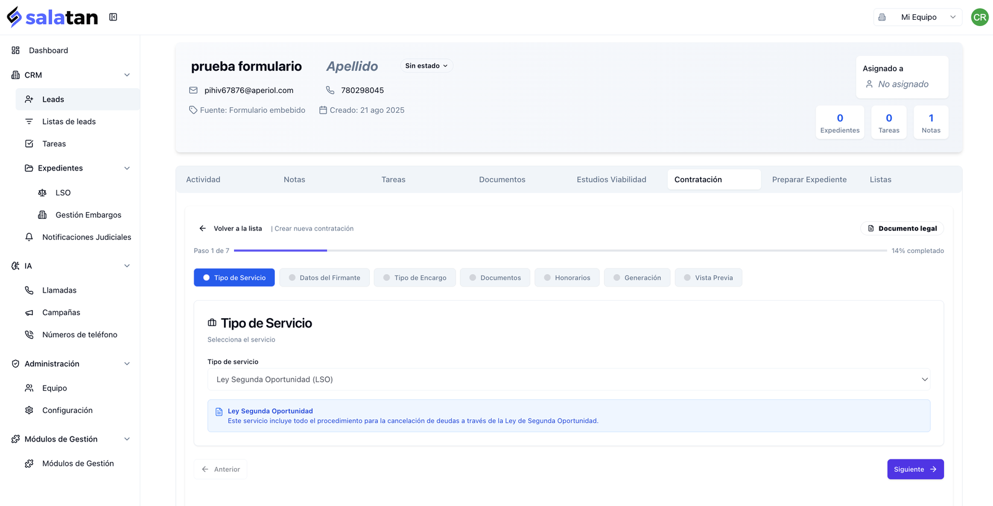This screenshot has width=993, height=506.
Task: Open the Mi Equipo team dropdown
Action: tap(917, 17)
